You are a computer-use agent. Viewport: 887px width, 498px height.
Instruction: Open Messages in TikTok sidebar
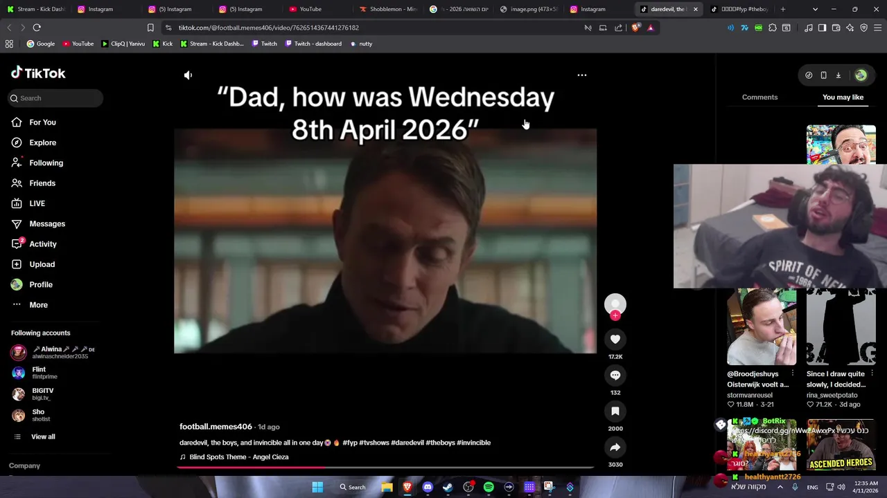(x=47, y=223)
